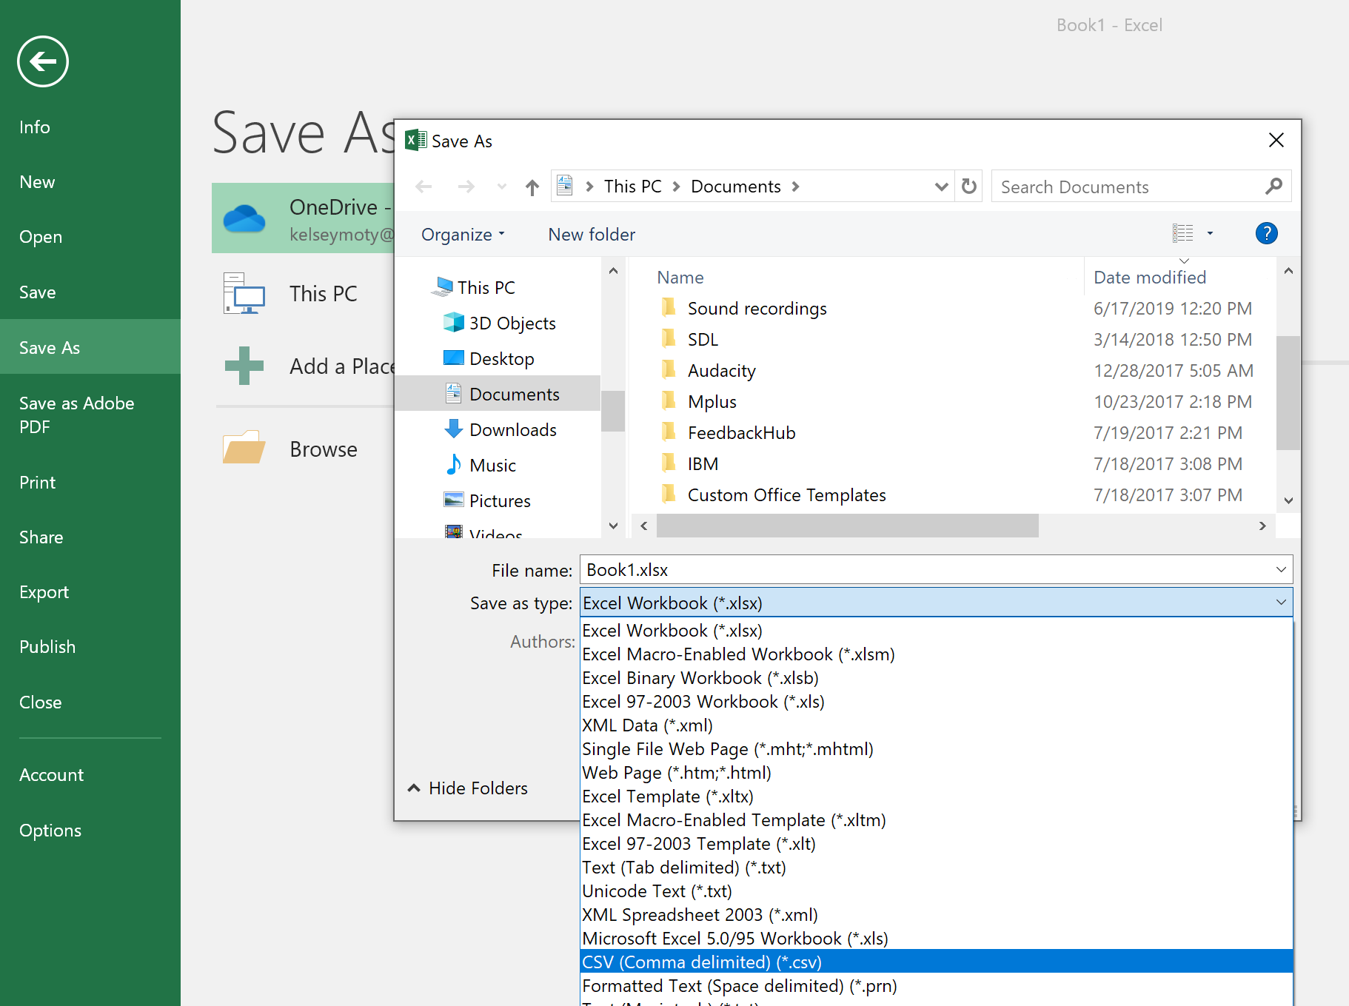Click the 3D Objects cube icon
The image size is (1349, 1006).
453,322
